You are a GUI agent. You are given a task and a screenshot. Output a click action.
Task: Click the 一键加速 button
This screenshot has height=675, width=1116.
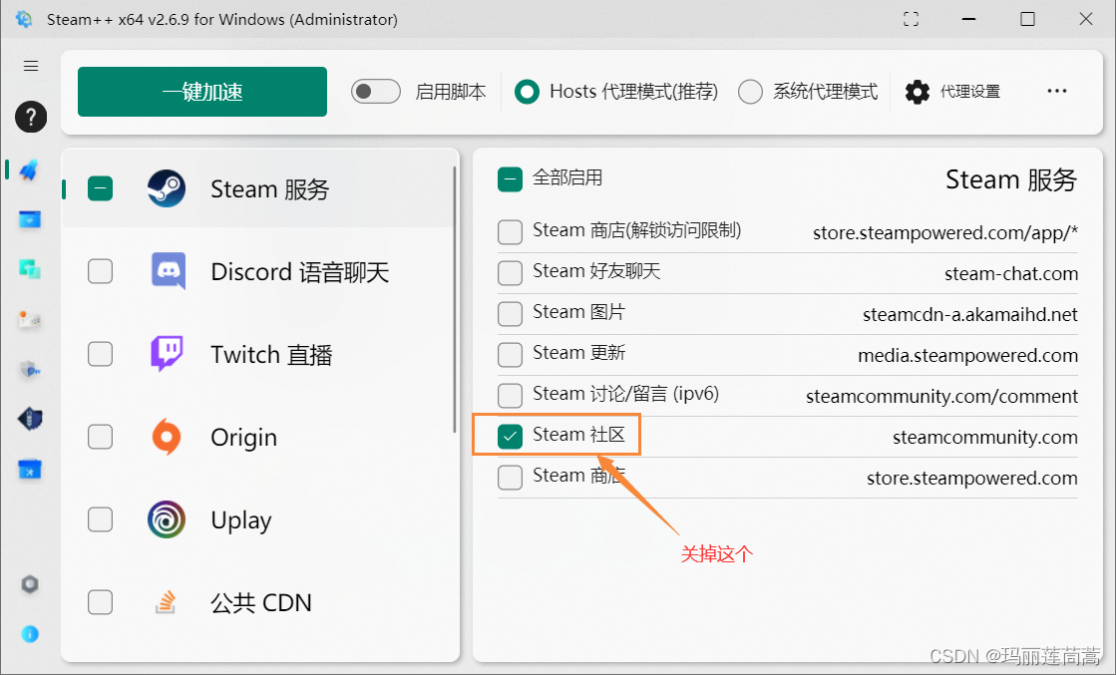(x=202, y=92)
